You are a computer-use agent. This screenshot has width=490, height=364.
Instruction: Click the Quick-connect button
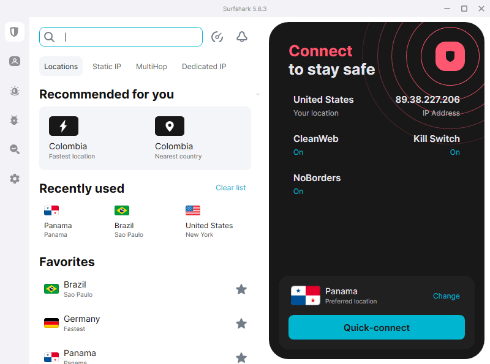click(377, 327)
